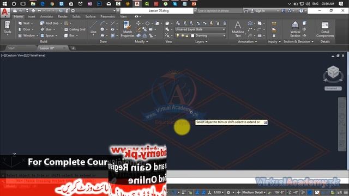Toggle clean screen icon in status bar
Viewport: 349px width, 196px height.
pos(340,192)
